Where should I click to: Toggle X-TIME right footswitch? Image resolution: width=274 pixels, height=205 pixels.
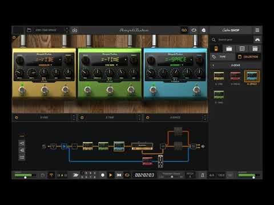(x=131, y=90)
